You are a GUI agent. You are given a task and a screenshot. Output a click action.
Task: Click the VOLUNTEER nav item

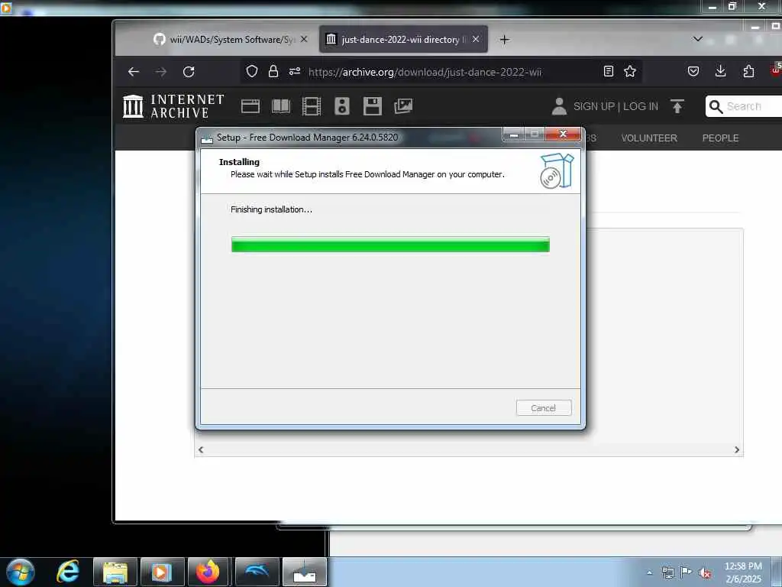pyautogui.click(x=649, y=138)
